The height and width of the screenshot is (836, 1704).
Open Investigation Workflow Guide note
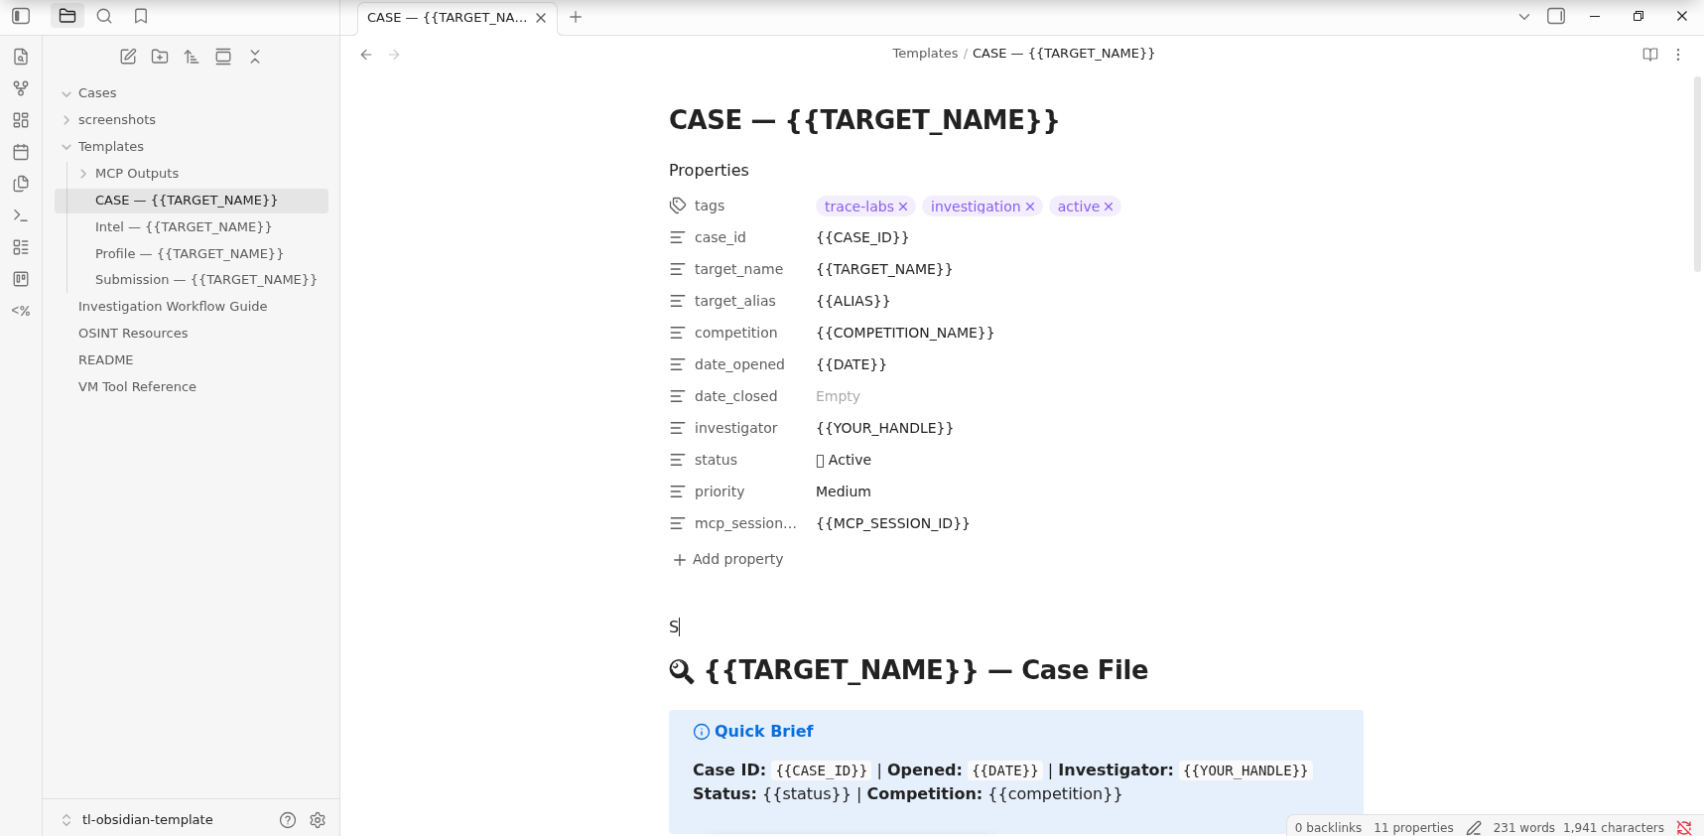[173, 307]
